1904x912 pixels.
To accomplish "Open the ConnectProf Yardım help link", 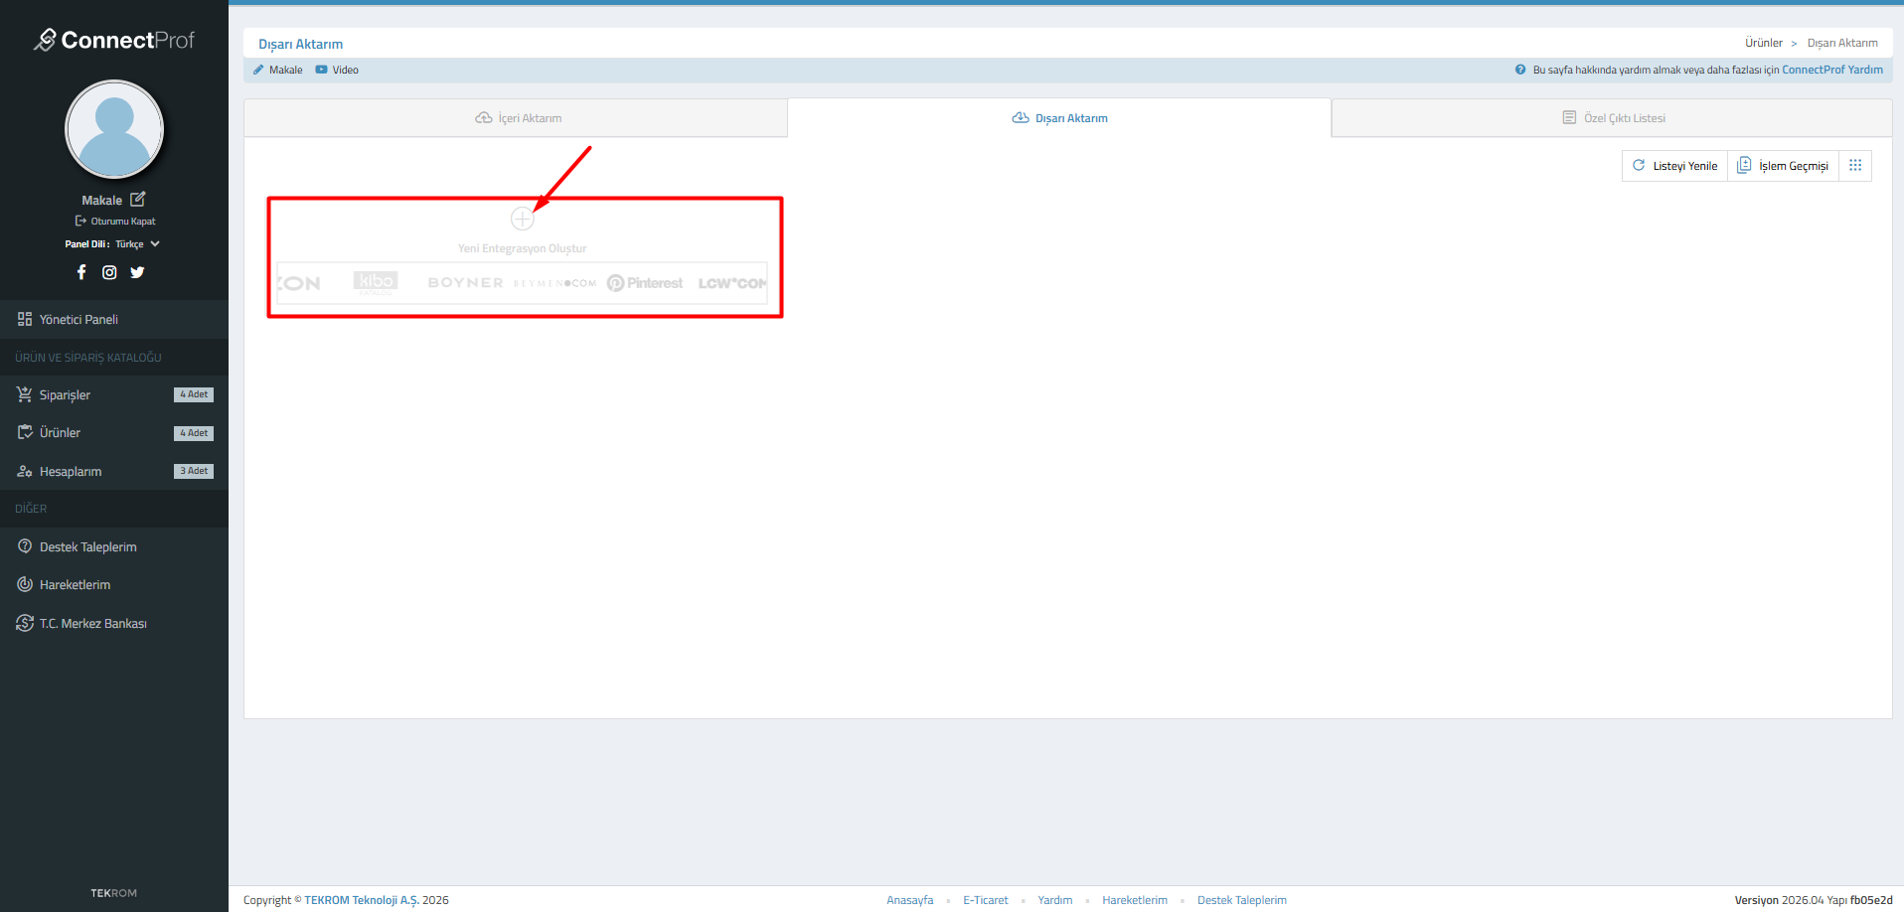I will coord(1831,70).
